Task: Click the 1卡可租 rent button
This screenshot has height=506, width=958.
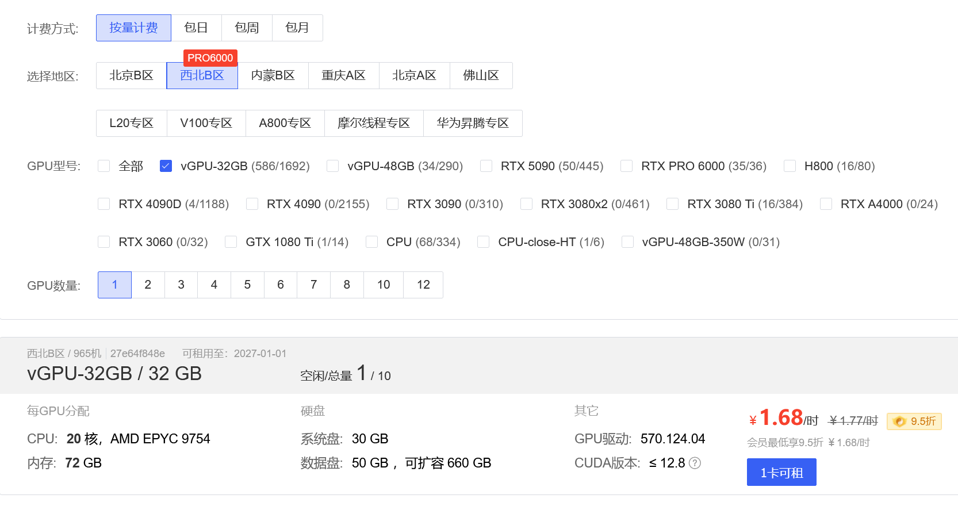Action: pyautogui.click(x=781, y=472)
